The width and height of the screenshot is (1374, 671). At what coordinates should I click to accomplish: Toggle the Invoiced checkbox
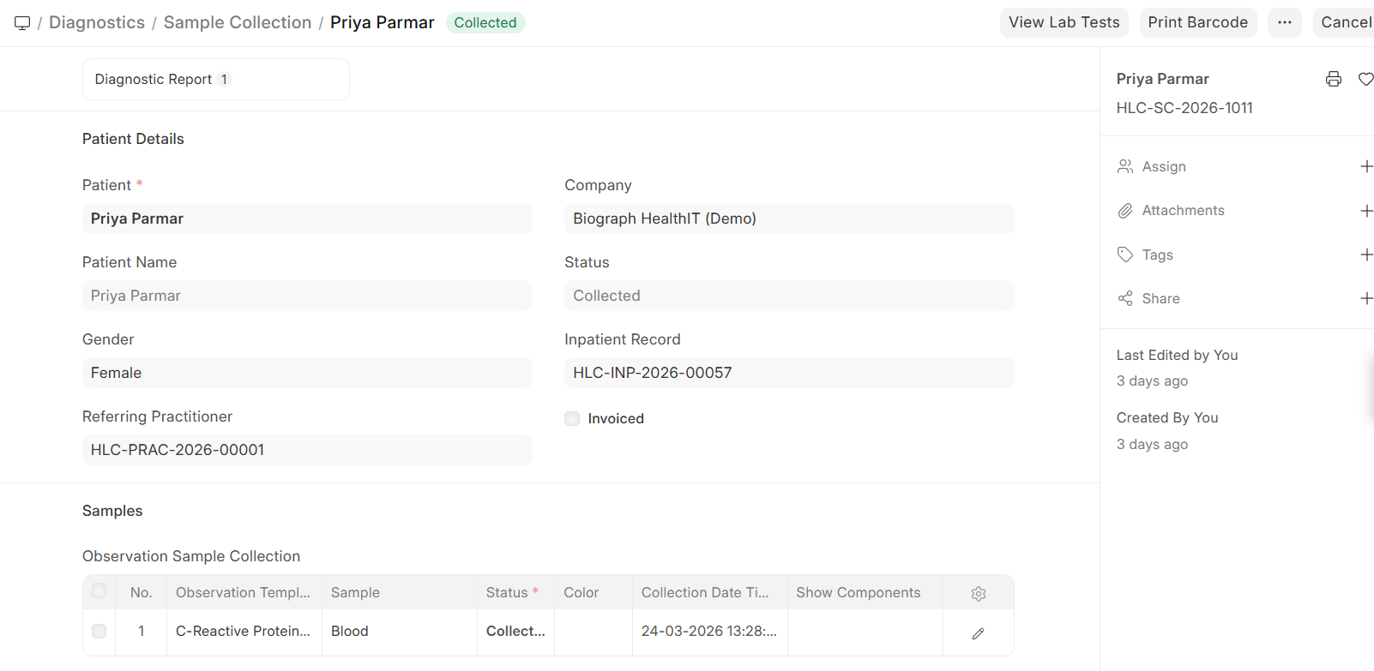[x=572, y=419]
